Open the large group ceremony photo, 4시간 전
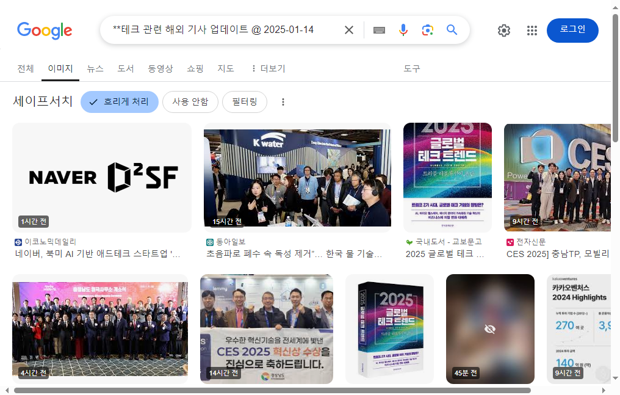This screenshot has width=620, height=395. point(100,329)
